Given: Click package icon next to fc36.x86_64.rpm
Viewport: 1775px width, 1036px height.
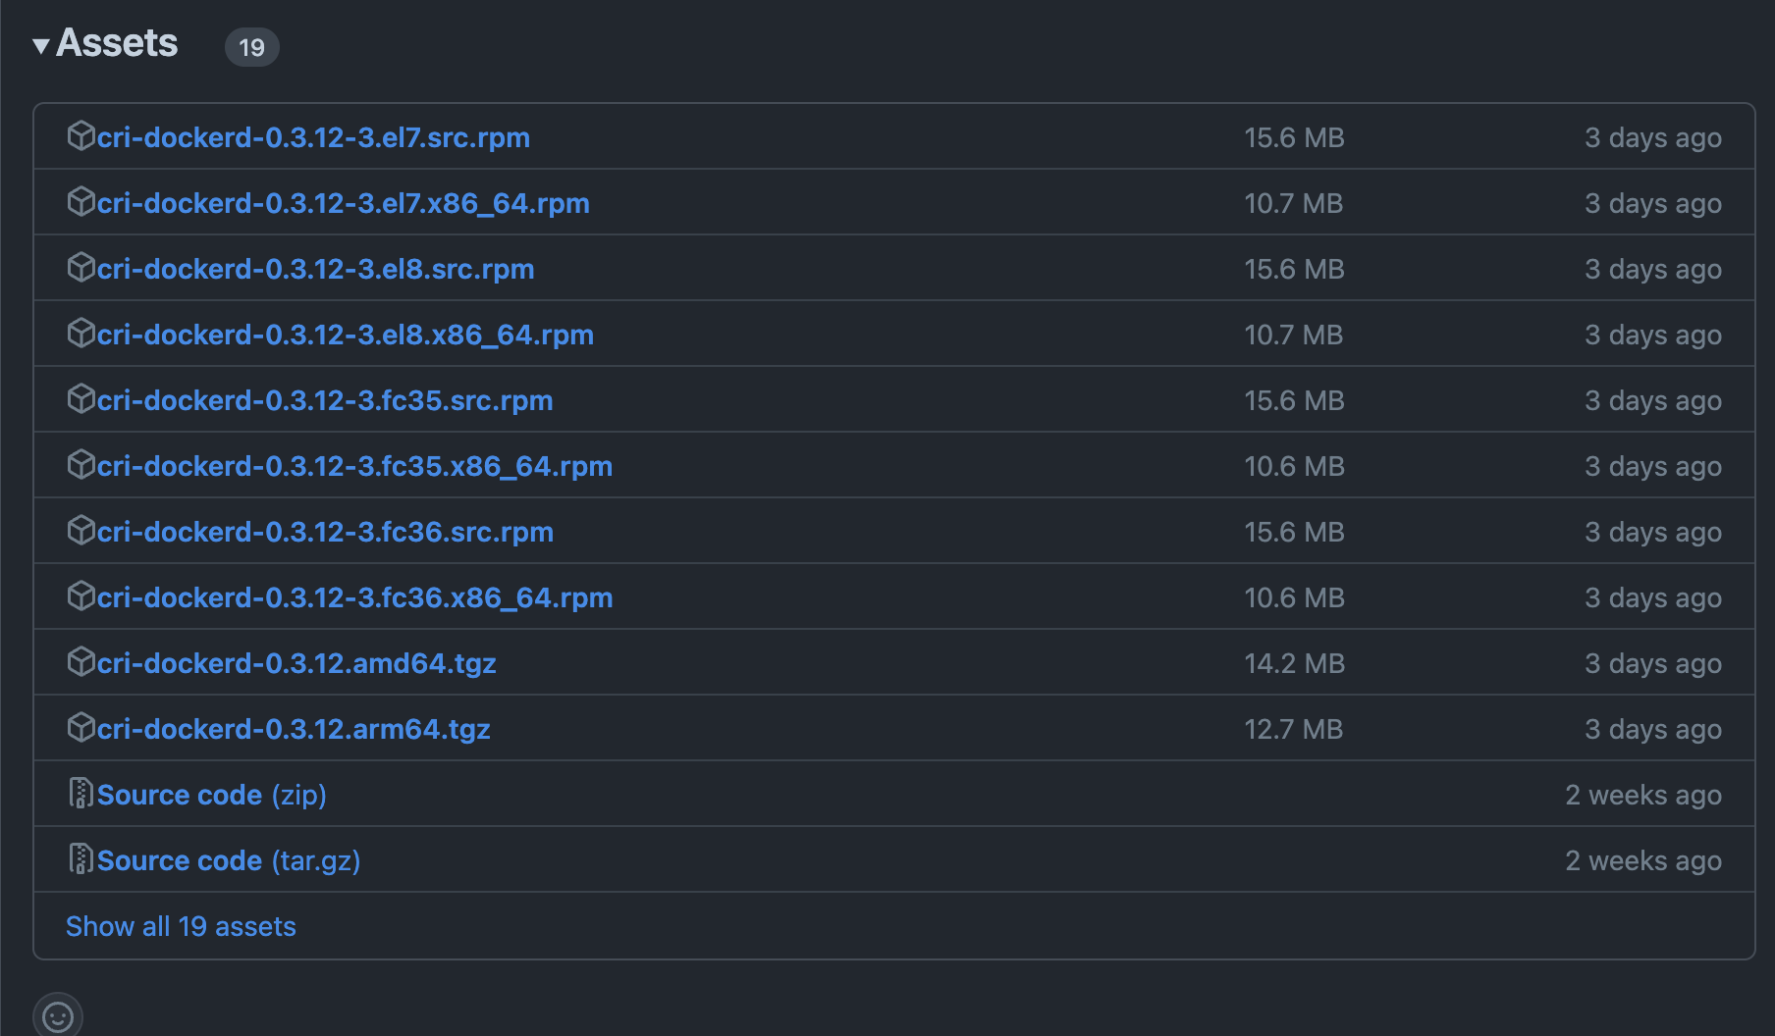Looking at the screenshot, I should click(81, 596).
